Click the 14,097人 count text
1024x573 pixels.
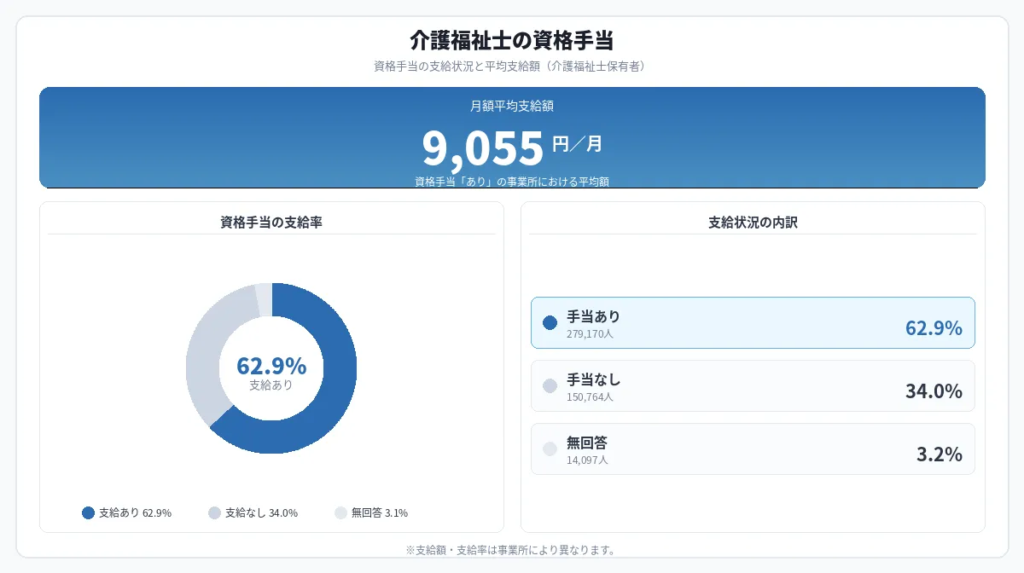(587, 460)
